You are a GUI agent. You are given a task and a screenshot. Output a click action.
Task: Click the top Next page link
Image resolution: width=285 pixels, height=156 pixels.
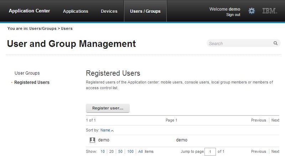(275, 120)
